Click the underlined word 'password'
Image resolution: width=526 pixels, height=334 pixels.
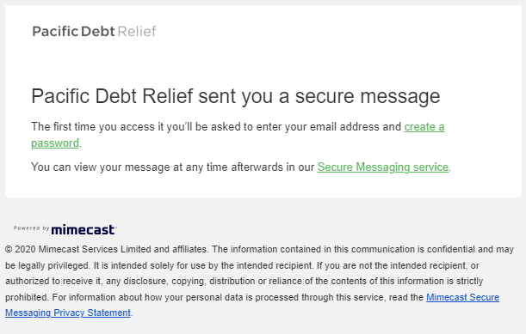click(55, 143)
